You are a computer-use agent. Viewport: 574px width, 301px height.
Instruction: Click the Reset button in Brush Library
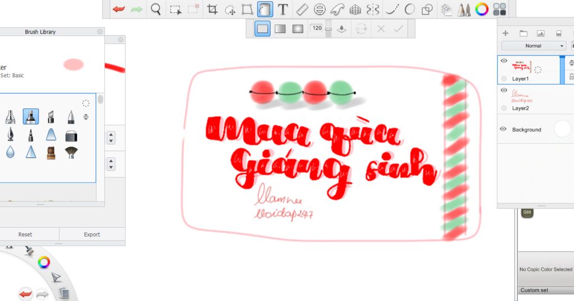[25, 234]
